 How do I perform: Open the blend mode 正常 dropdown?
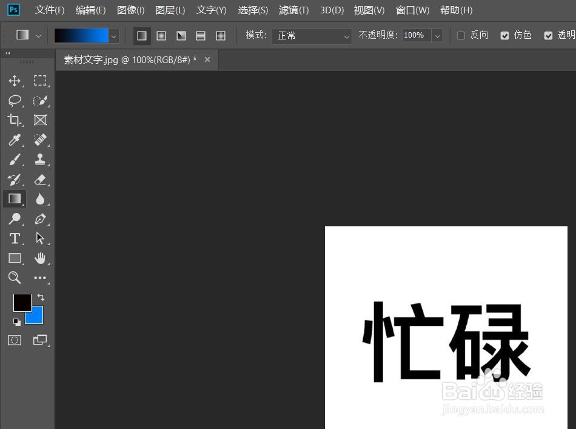pyautogui.click(x=312, y=36)
